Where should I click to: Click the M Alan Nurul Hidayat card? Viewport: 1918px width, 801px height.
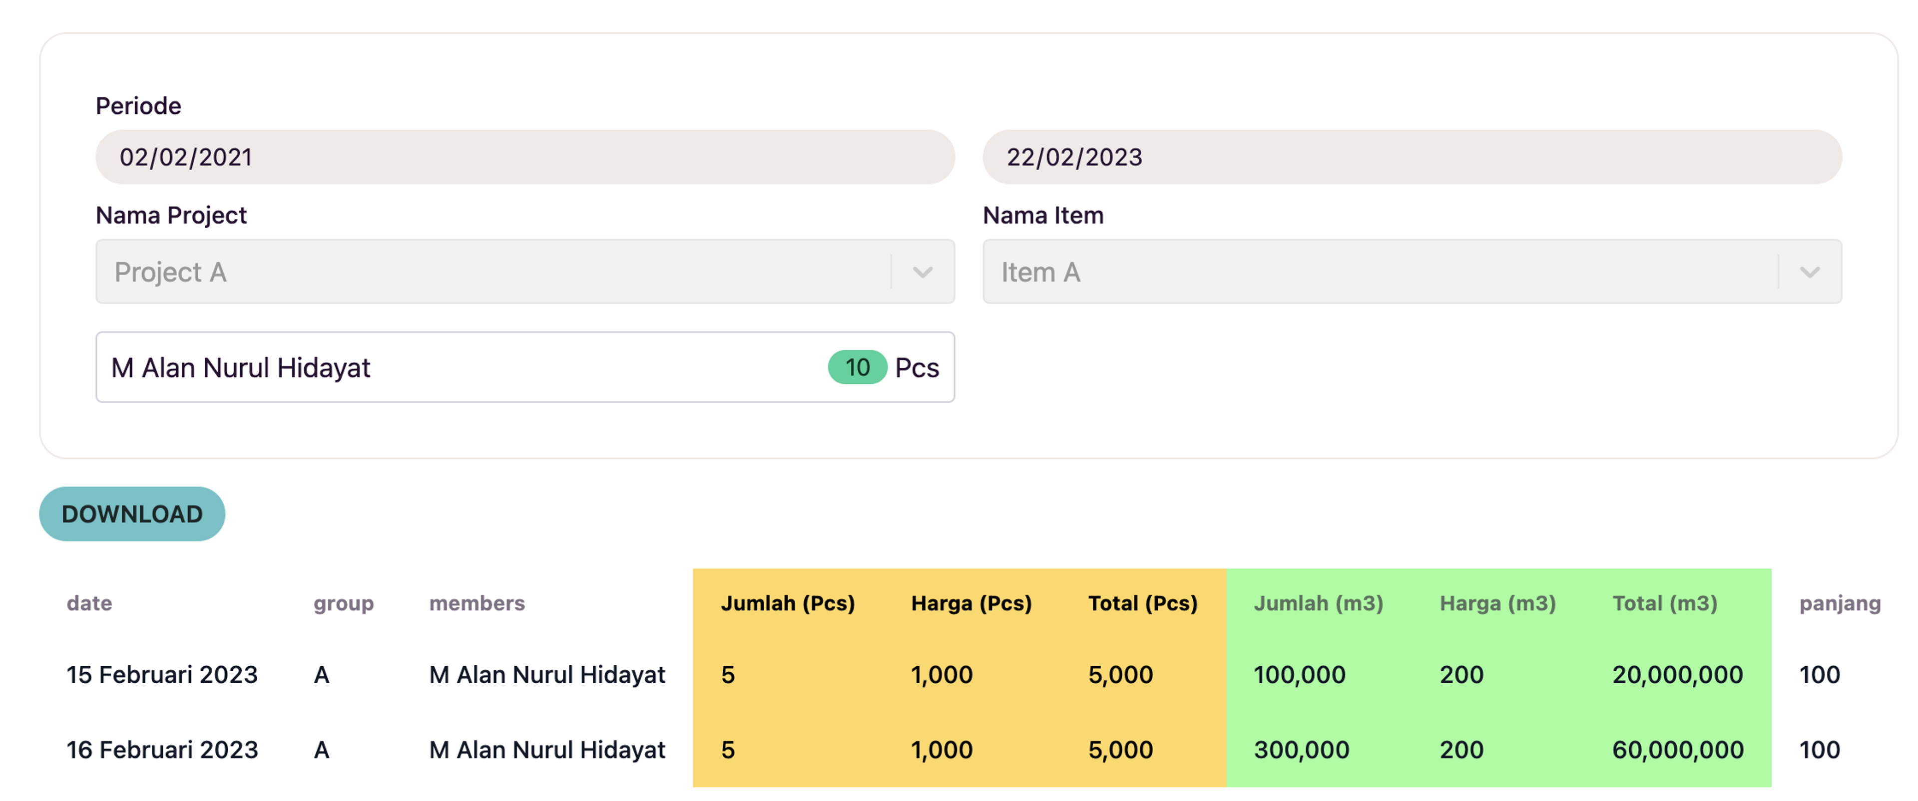(x=525, y=367)
